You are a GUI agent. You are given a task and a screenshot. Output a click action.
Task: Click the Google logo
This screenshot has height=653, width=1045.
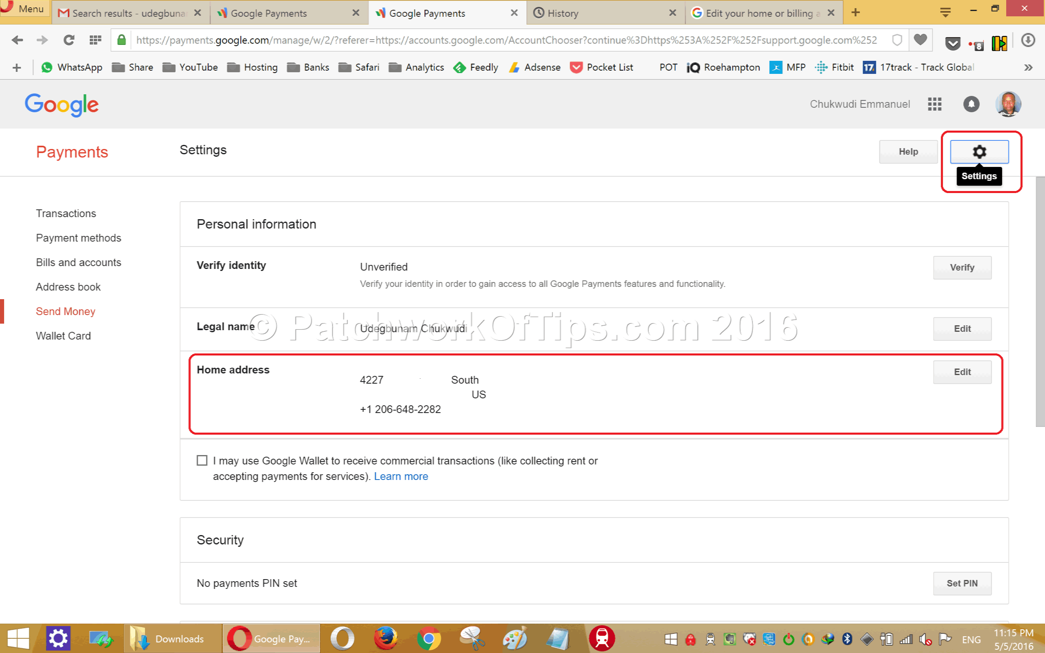62,105
